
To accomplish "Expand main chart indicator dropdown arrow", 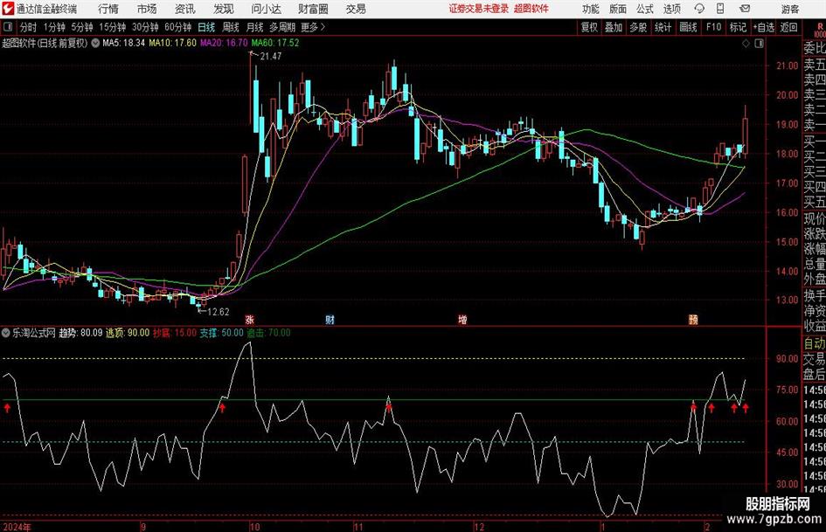I will [95, 43].
